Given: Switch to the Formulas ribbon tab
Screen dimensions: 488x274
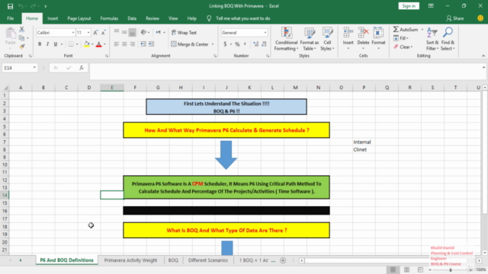Looking at the screenshot, I should [x=109, y=18].
